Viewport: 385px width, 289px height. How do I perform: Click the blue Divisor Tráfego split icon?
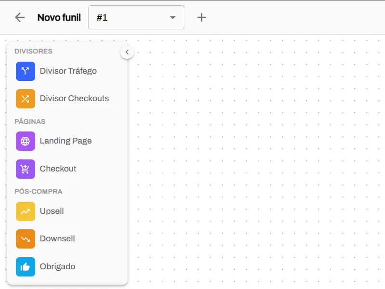[x=26, y=71]
